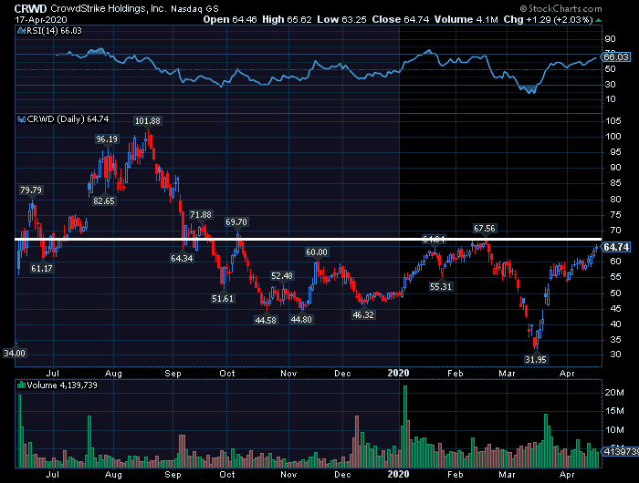The height and width of the screenshot is (483, 639).
Task: Click the Open 64.46 value
Action: [x=230, y=19]
